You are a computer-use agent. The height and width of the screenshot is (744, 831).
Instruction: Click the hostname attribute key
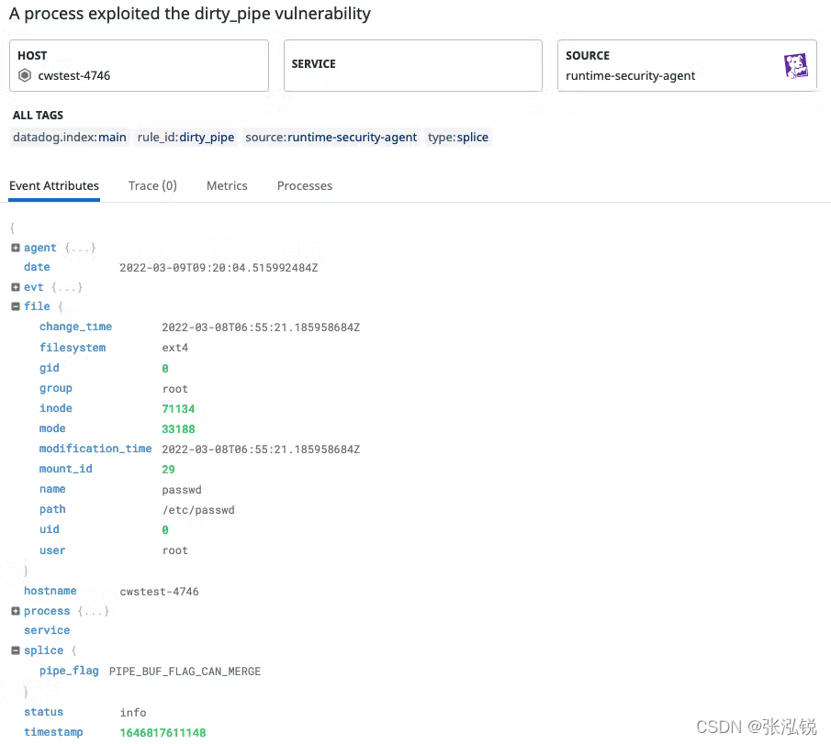51,591
